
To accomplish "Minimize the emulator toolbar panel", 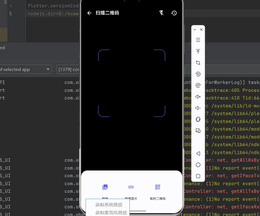I will [x=195, y=30].
